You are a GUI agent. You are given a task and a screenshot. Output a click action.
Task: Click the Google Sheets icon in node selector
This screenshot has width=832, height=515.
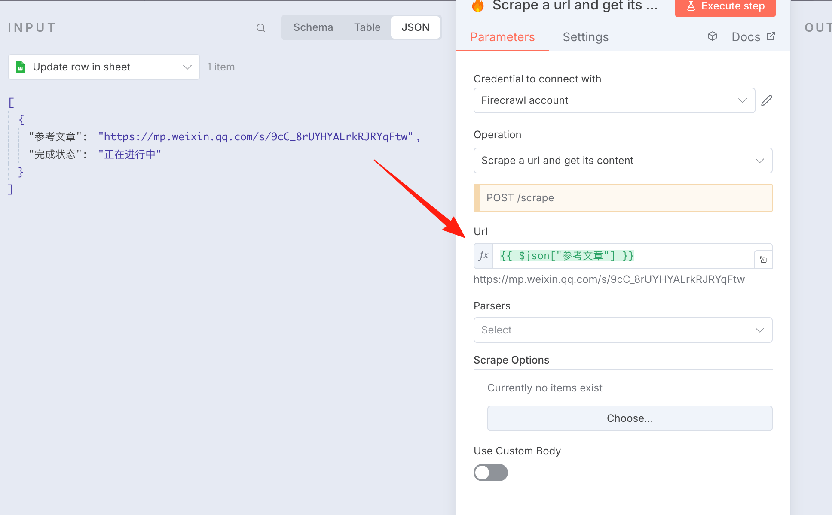coord(21,67)
